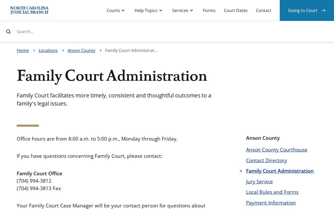334x209 pixels.
Task: Open Anson County Courthouse sidebar link
Action: 277,150
